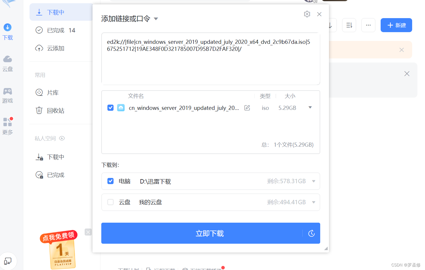Click the 总: 1个文件(5.29GB) summary text
The width and height of the screenshot is (425, 270).
click(x=288, y=145)
